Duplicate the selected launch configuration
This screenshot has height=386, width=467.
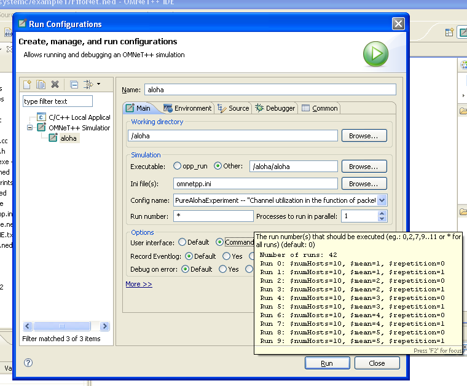[x=41, y=85]
